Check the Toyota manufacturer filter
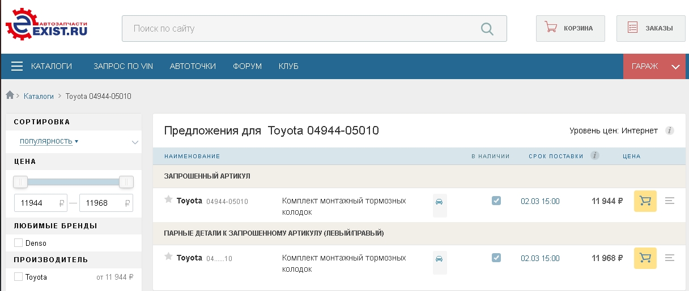Viewport: 689px width, 291px height. tap(19, 277)
